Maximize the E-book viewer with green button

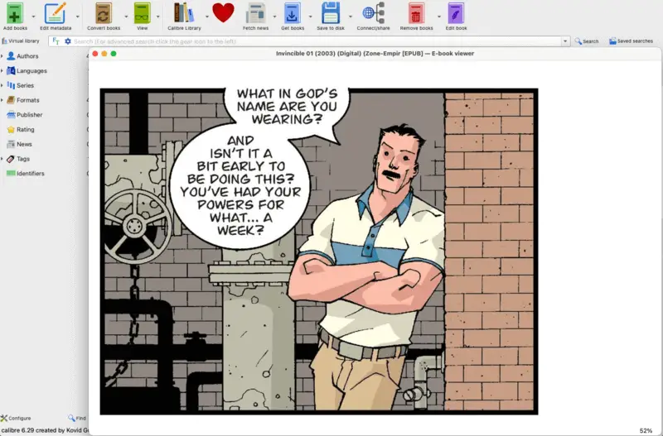114,54
